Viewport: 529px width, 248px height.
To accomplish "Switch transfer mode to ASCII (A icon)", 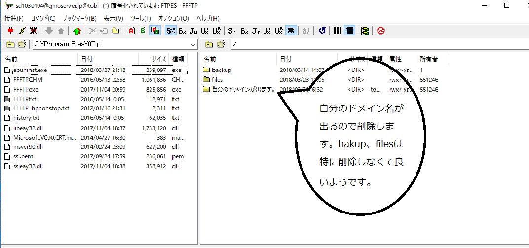I will (131, 31).
